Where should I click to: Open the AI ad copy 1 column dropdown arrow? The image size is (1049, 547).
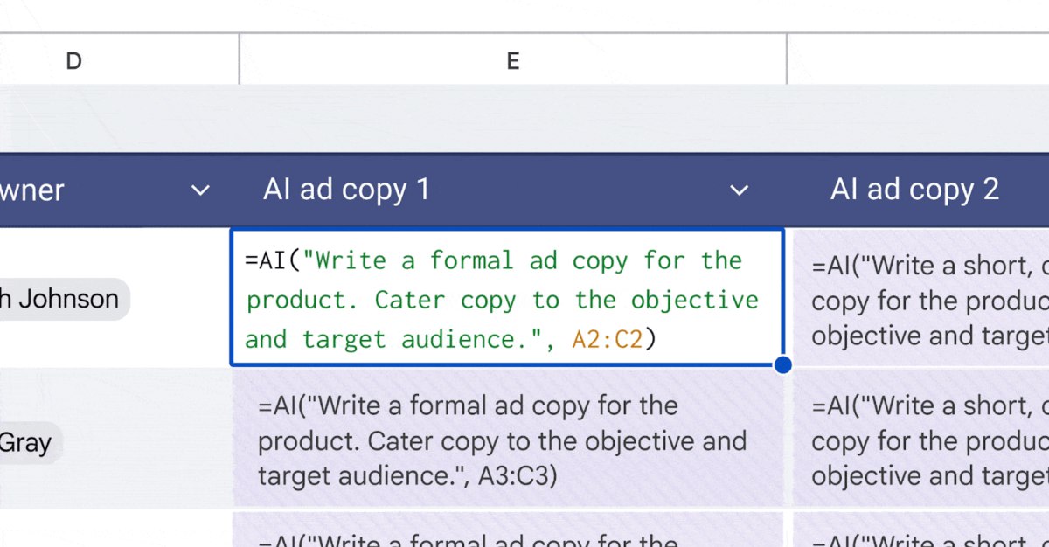pyautogui.click(x=740, y=190)
